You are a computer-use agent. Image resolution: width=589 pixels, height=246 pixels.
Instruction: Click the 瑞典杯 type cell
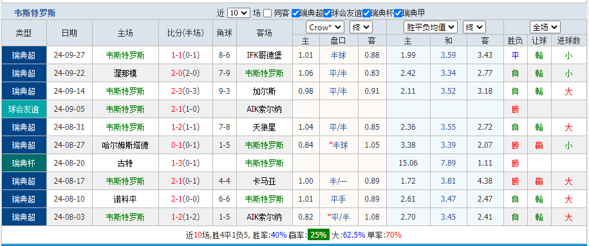pos(24,163)
